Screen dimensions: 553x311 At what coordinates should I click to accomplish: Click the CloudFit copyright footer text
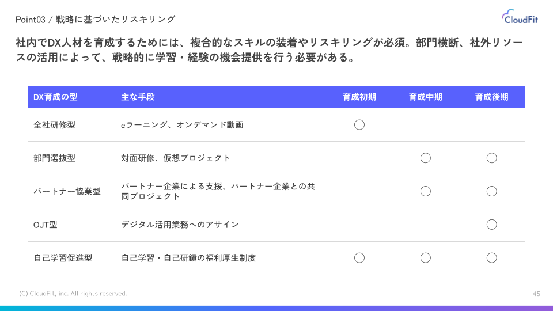coord(73,294)
